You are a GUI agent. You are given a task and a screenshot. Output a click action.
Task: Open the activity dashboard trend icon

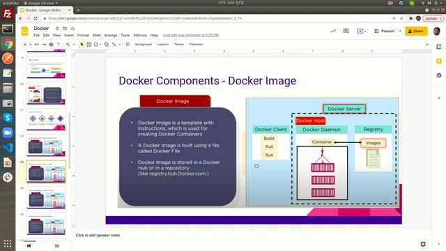(x=333, y=31)
